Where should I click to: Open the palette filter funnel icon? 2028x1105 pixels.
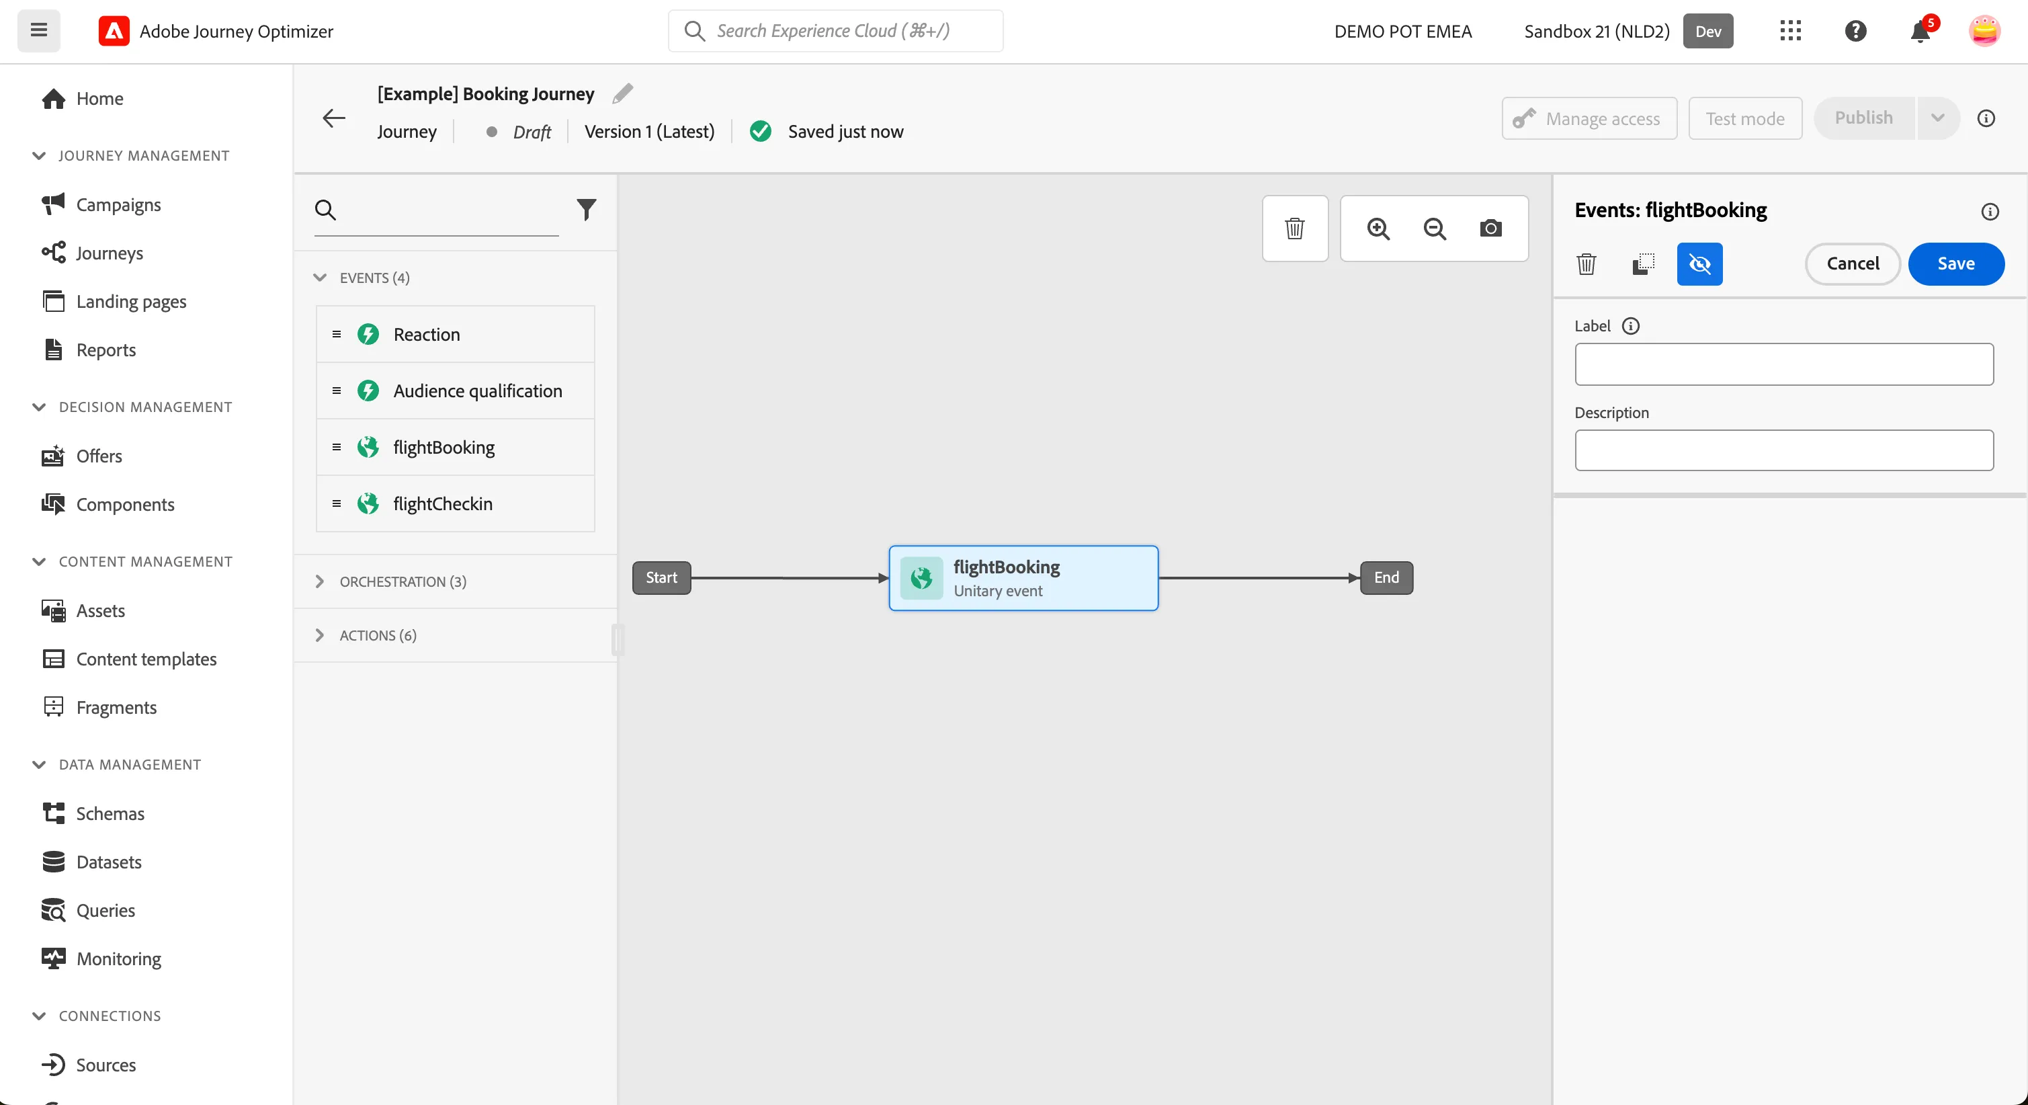[x=587, y=210]
